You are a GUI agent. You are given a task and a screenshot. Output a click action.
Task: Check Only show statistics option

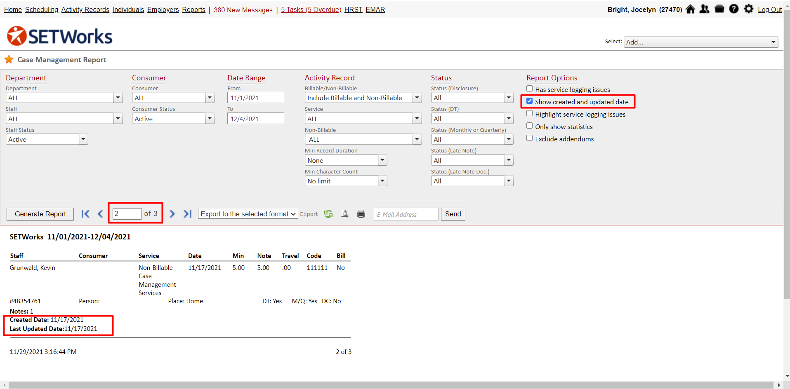pos(529,126)
